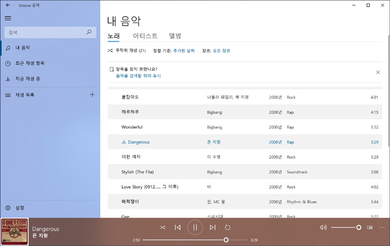The height and width of the screenshot is (246, 390).
Task: Open sort dropdown 추가된 날짜
Action: 184,51
